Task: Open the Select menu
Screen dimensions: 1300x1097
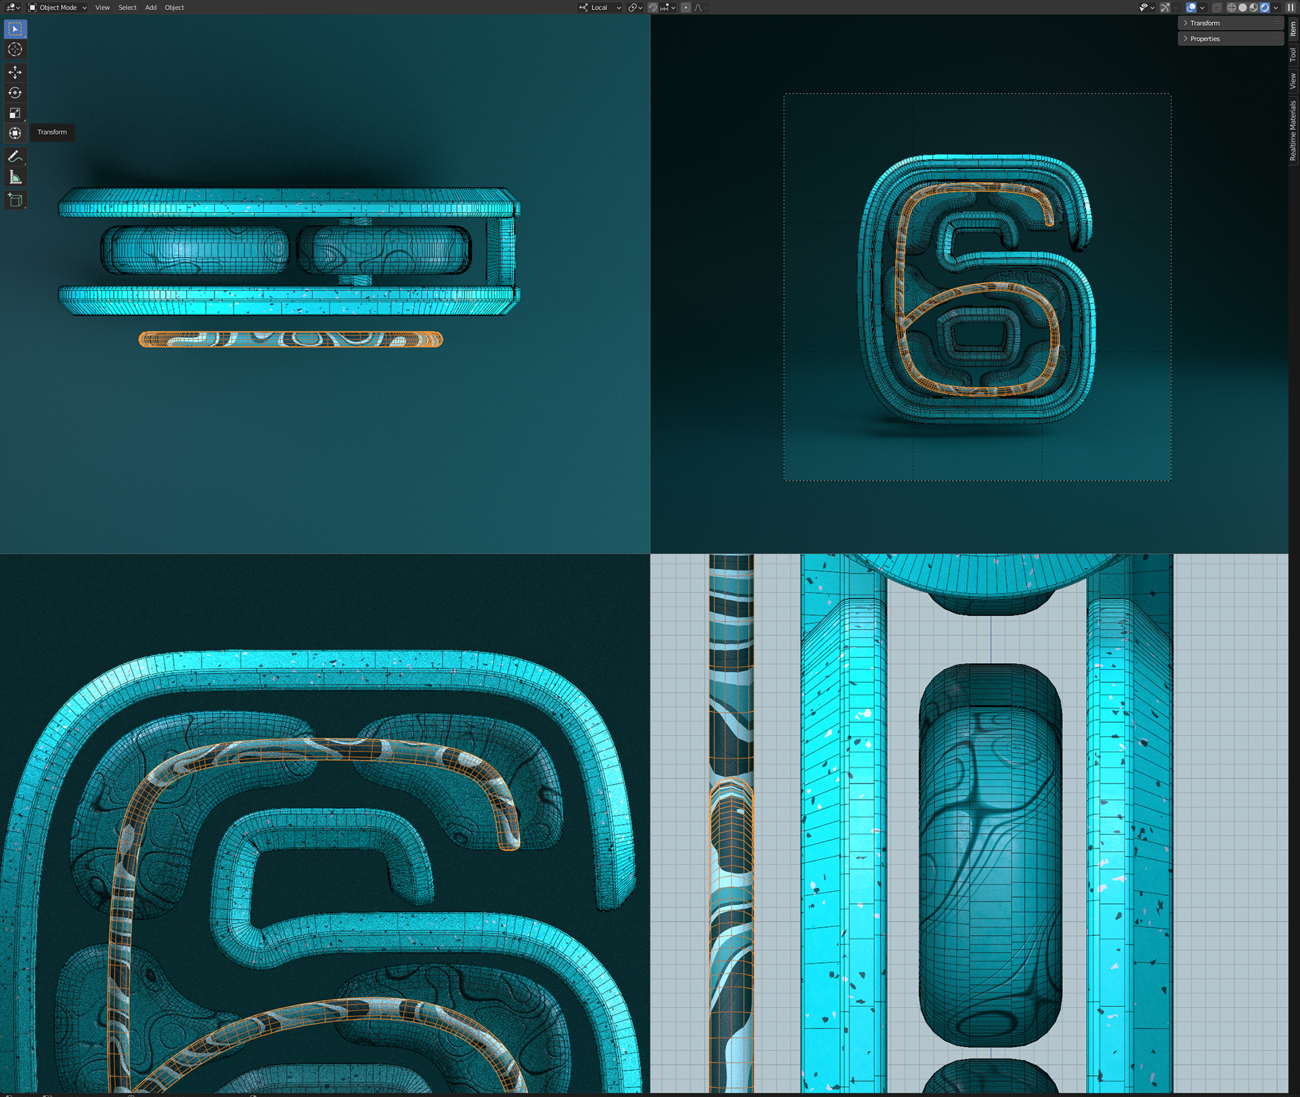Action: pyautogui.click(x=127, y=7)
